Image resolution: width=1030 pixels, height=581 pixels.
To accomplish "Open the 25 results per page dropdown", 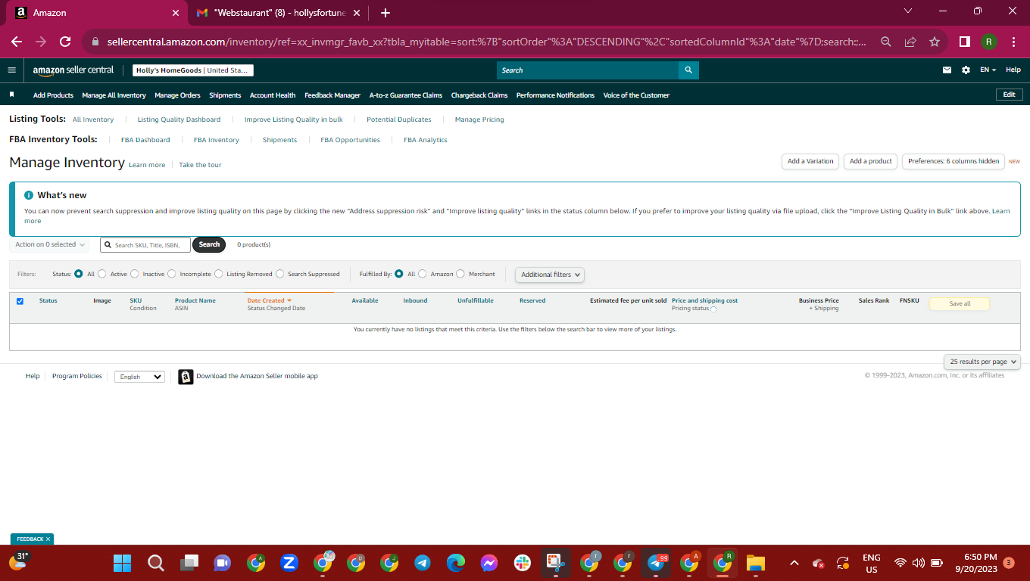I will tap(982, 362).
